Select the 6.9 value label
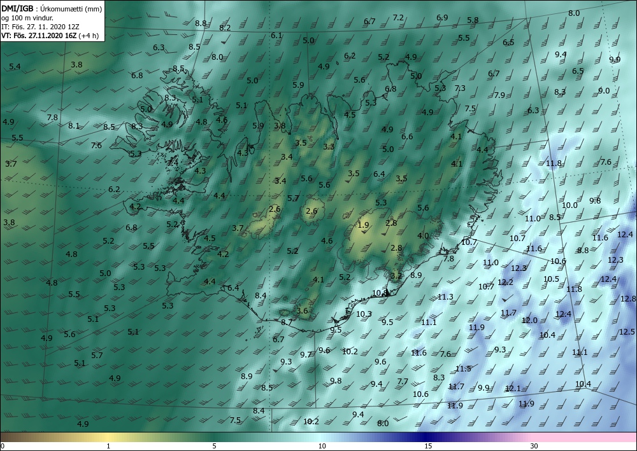Screen dimensions: 637x451 pyautogui.click(x=442, y=17)
